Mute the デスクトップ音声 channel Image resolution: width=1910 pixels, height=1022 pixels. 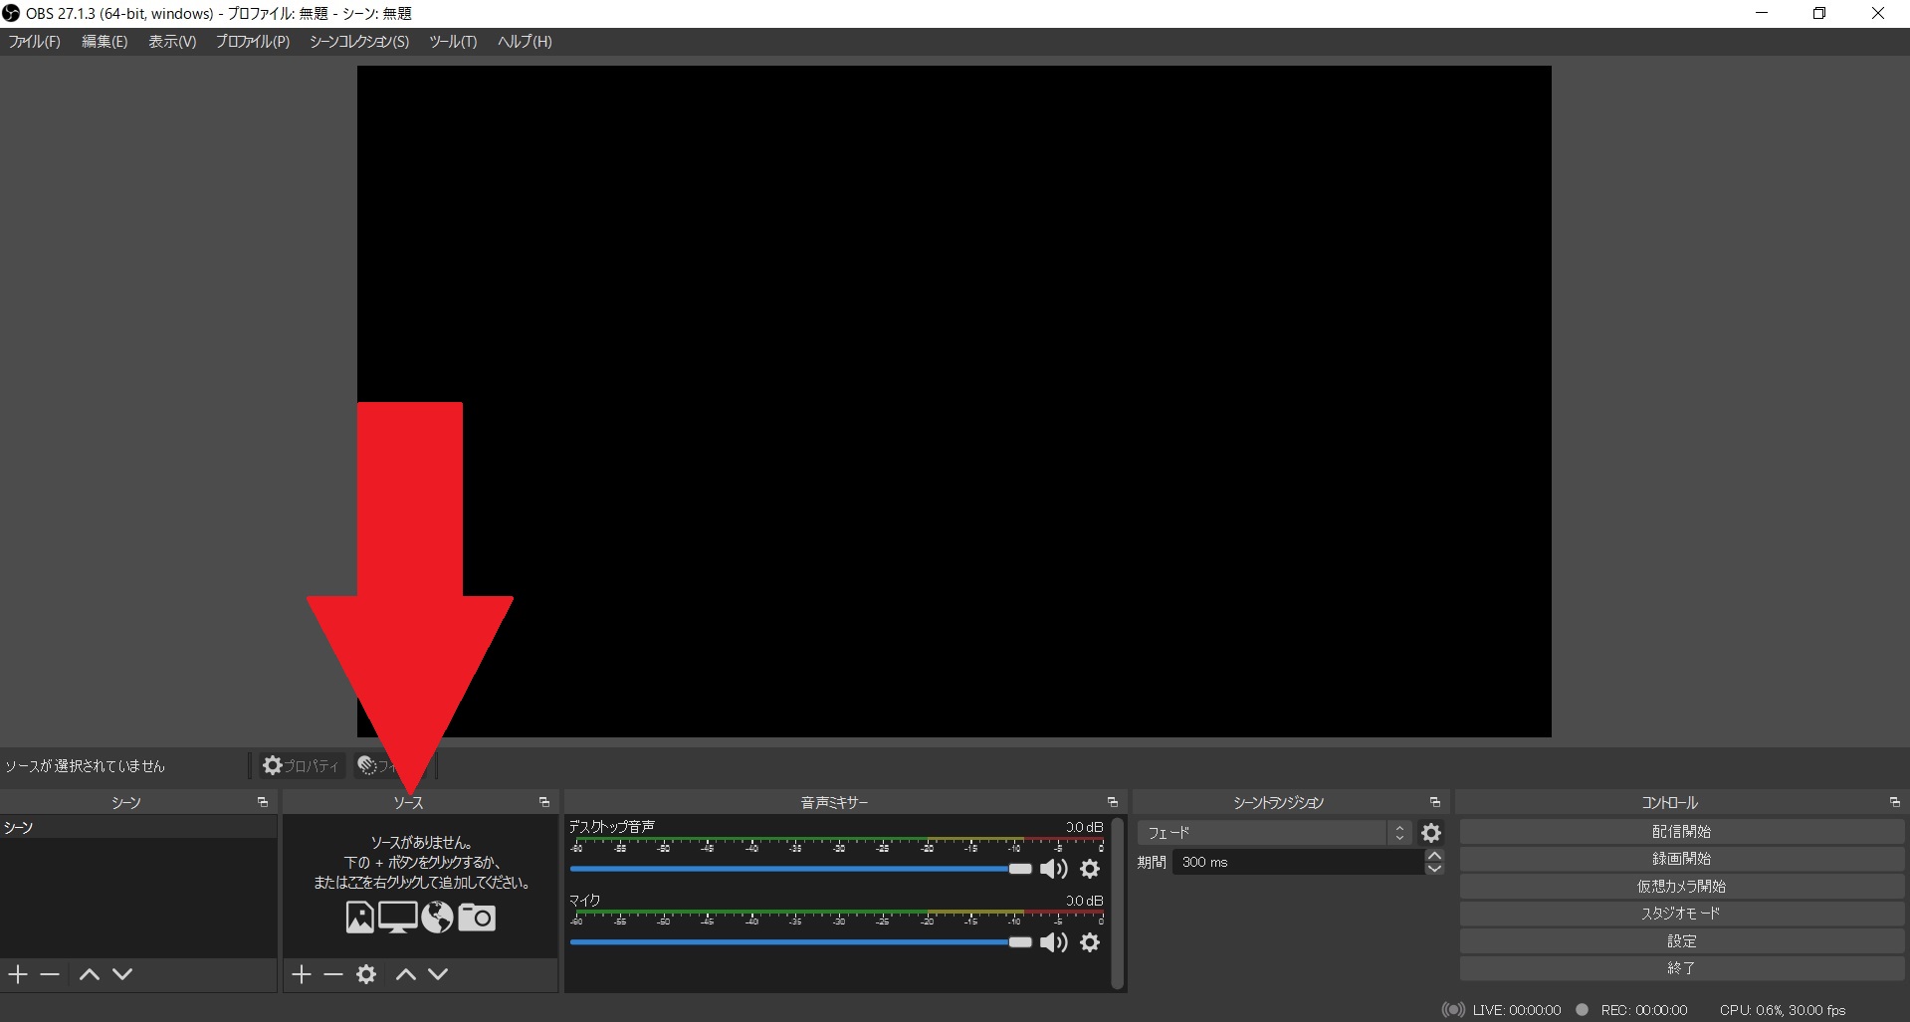1054,870
